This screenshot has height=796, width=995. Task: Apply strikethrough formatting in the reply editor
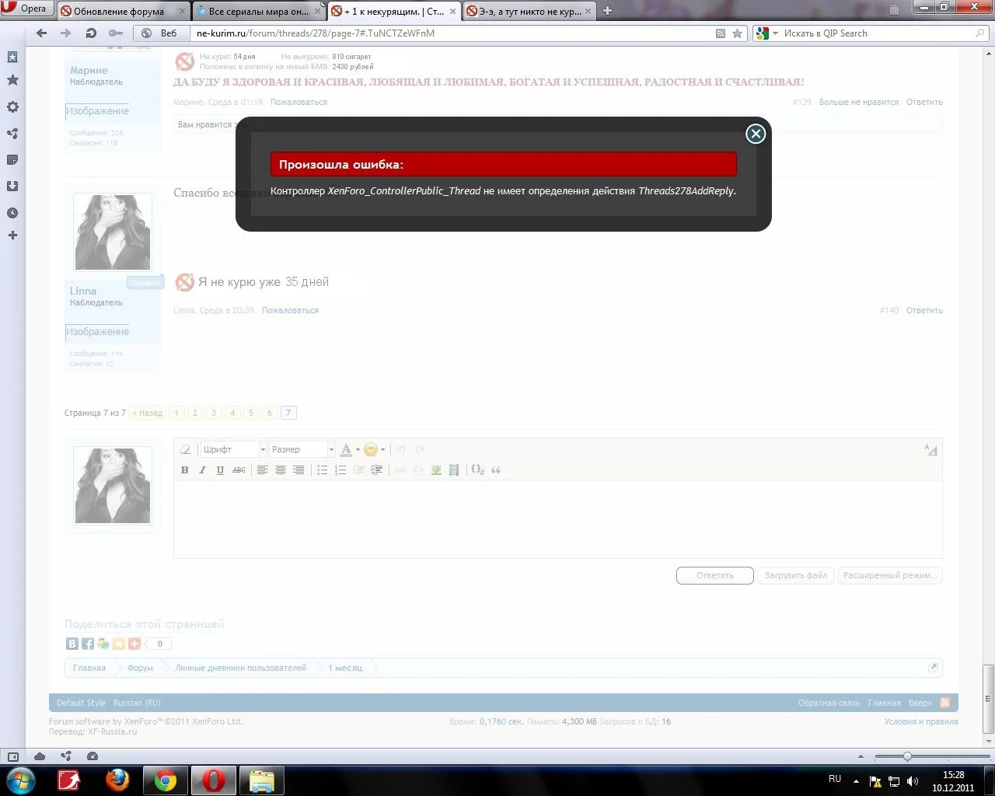239,470
